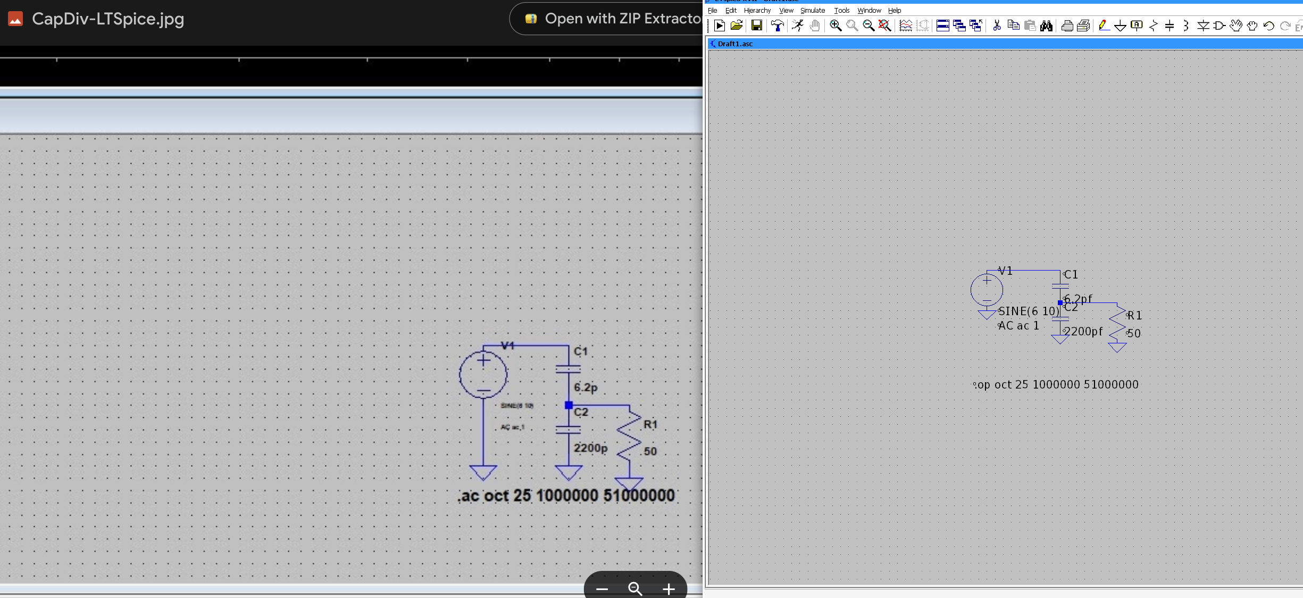
Task: Paste with the clipboard icon
Action: tap(1030, 26)
